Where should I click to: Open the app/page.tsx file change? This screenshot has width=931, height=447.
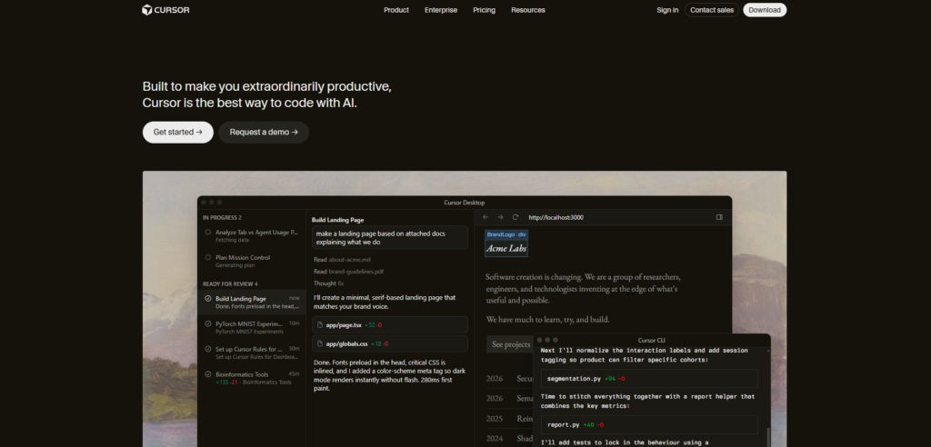(389, 324)
